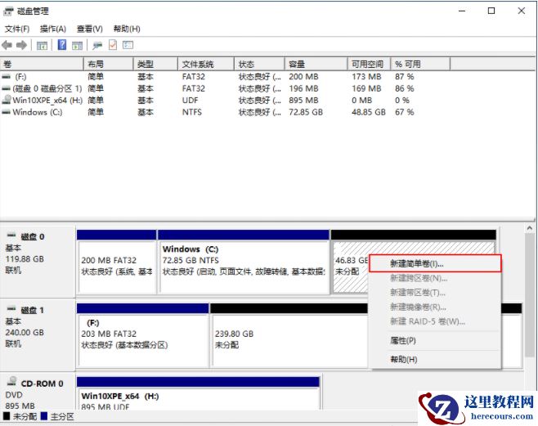This screenshot has height=426, width=538.
Task: Toggle the console tree toolbar icon
Action: click(x=42, y=45)
